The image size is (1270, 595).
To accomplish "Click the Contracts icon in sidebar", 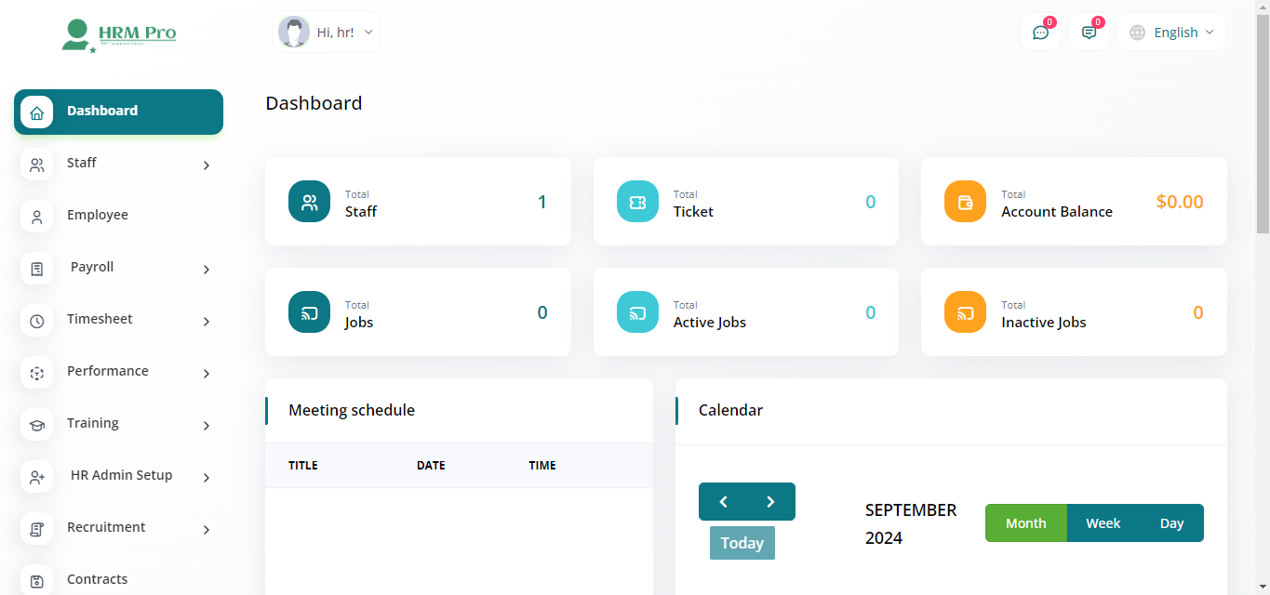I will 36,581.
